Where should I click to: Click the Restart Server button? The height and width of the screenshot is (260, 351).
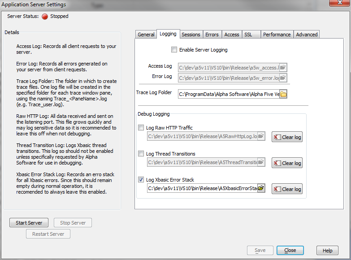(48, 234)
